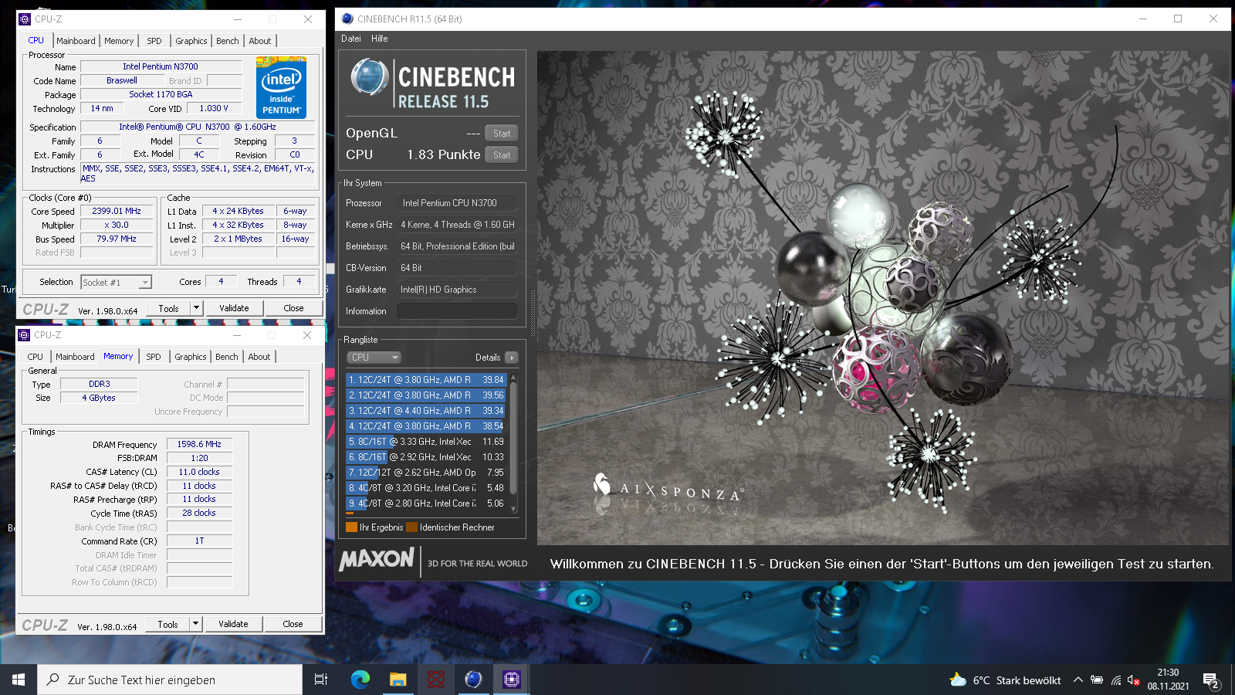Start the OpenGL benchmark
This screenshot has height=695, width=1235.
[x=502, y=134]
